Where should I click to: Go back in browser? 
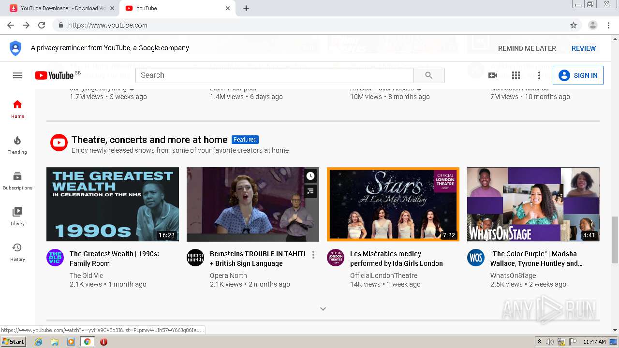click(11, 25)
